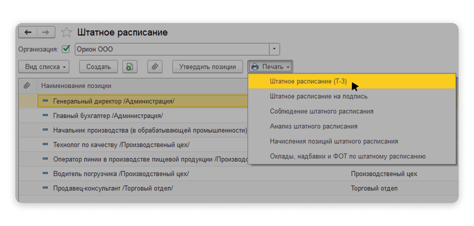This screenshot has width=474, height=226.
Task: Click row icon of Водитель погрузчика position
Action: click(x=45, y=174)
